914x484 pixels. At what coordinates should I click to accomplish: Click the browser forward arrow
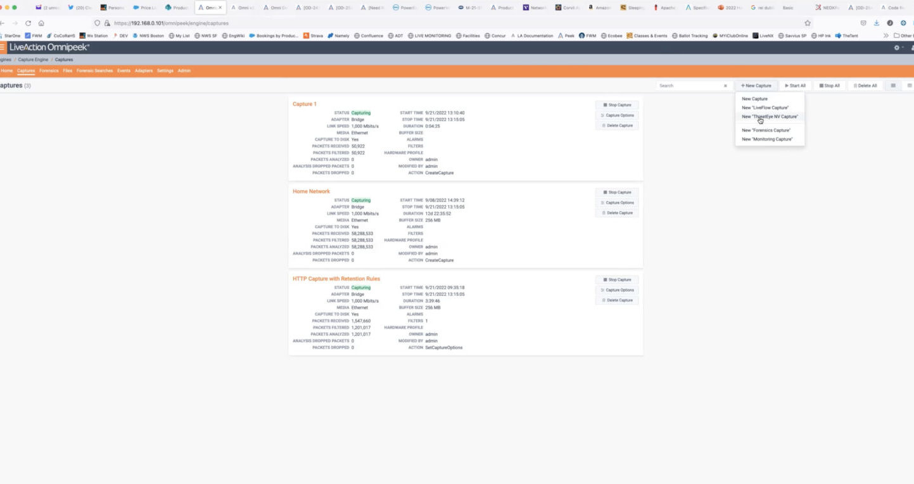click(x=15, y=23)
